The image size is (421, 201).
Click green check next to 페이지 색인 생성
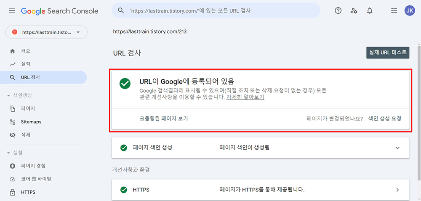point(123,148)
